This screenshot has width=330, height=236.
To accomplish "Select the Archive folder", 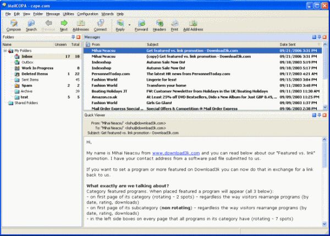I will click(26, 91).
